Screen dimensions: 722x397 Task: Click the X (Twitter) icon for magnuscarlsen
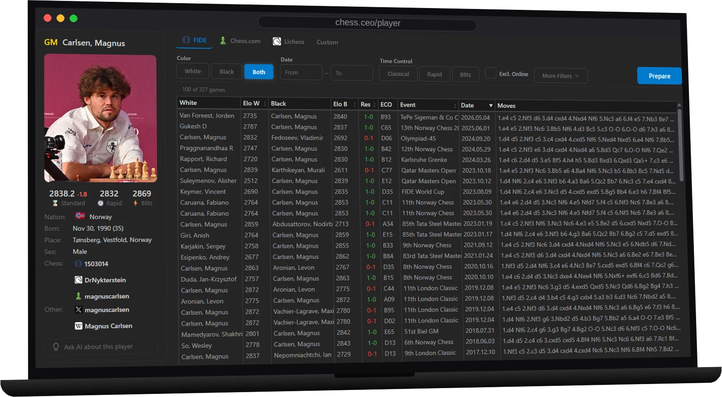[x=78, y=309]
